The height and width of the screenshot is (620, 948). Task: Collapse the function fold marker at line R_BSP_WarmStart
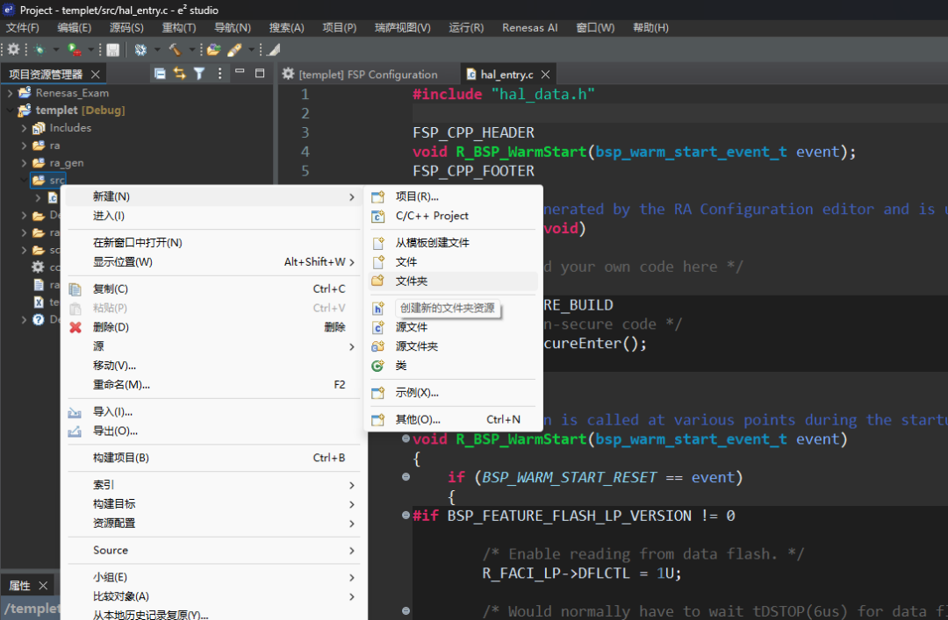(x=406, y=438)
